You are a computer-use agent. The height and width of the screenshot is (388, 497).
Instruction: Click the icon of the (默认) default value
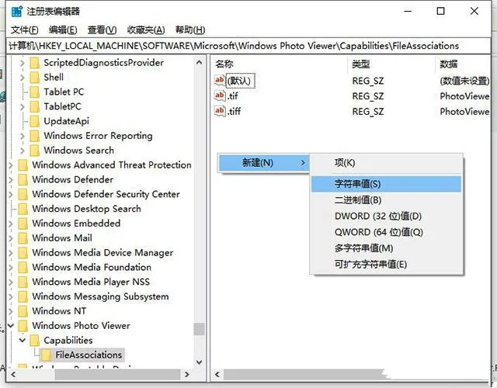(x=220, y=81)
